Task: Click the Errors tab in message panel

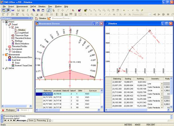Action: click(31, 120)
